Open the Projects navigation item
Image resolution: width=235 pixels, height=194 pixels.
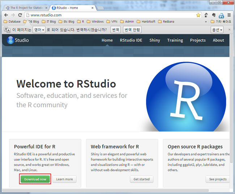(198, 40)
